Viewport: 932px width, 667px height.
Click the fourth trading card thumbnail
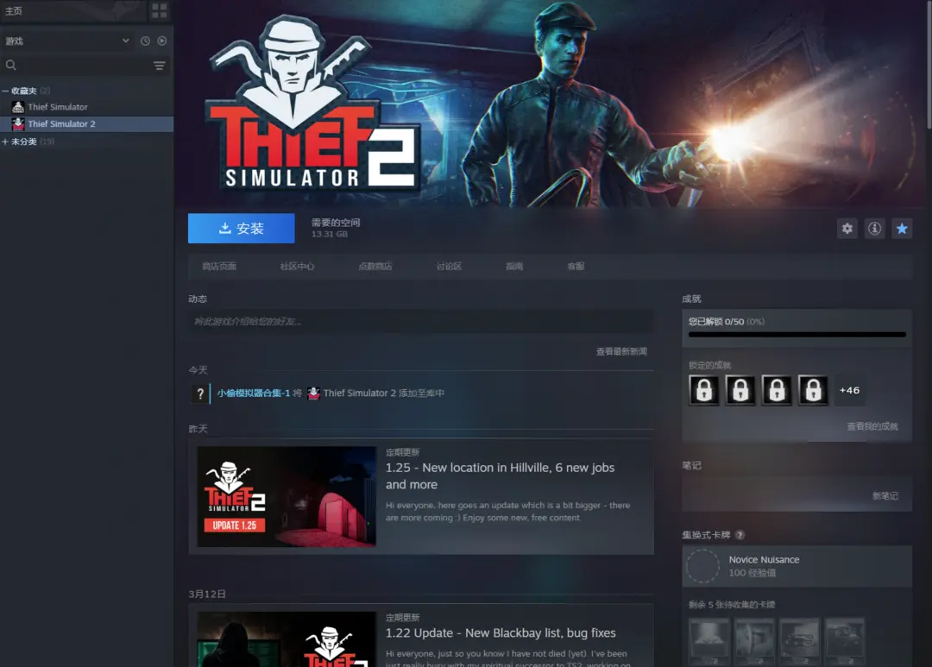coord(845,641)
